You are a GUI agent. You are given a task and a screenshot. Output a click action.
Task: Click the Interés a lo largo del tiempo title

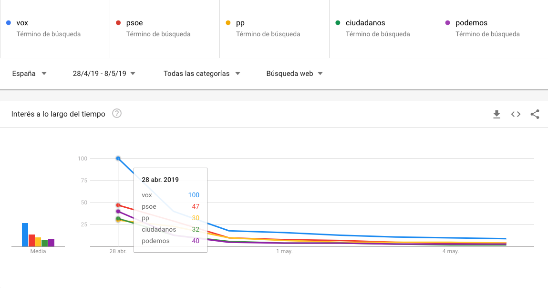(58, 114)
